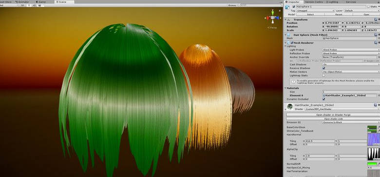The height and width of the screenshot is (177, 380).
Task: Click the Materials Size field
Action: pos(351,92)
